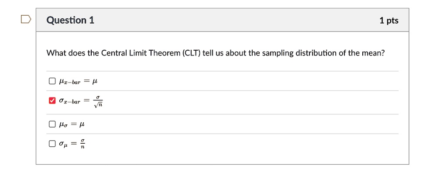Uncheck the red σ x-bar checkbox
Image resolution: width=447 pixels, height=183 pixels.
[52, 100]
